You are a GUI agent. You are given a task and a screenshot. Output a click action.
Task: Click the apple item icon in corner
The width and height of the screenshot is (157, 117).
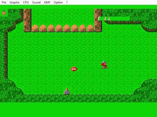coord(4,13)
